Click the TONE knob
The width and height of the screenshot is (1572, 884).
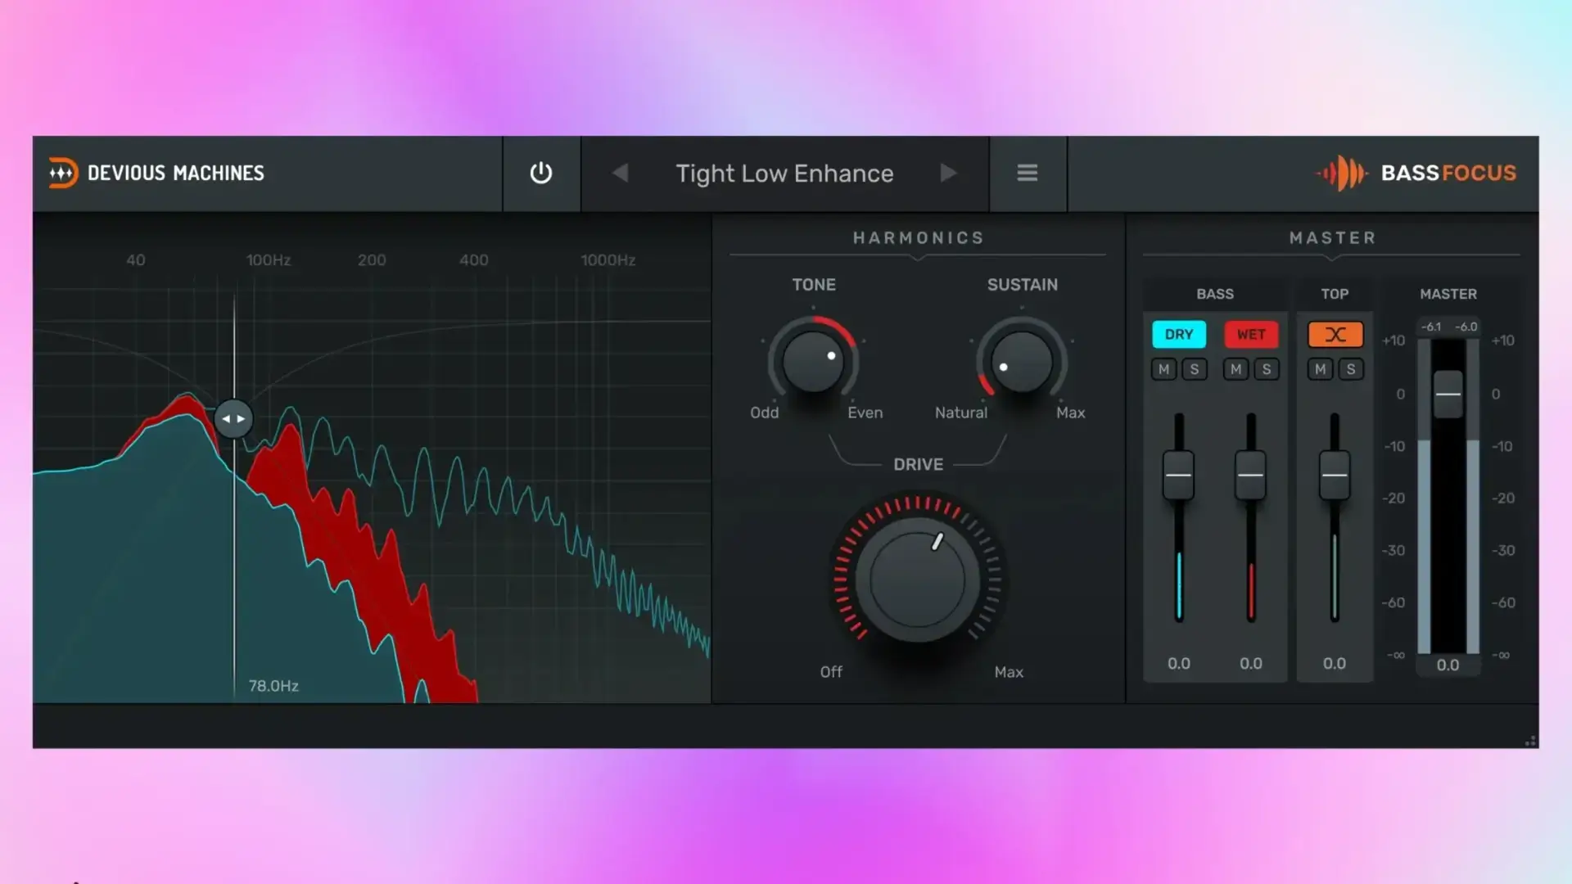(x=812, y=362)
